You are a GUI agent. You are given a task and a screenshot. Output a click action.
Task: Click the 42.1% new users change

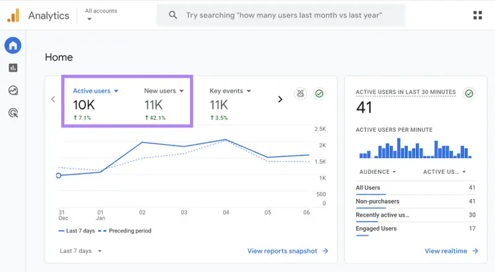pyautogui.click(x=155, y=118)
